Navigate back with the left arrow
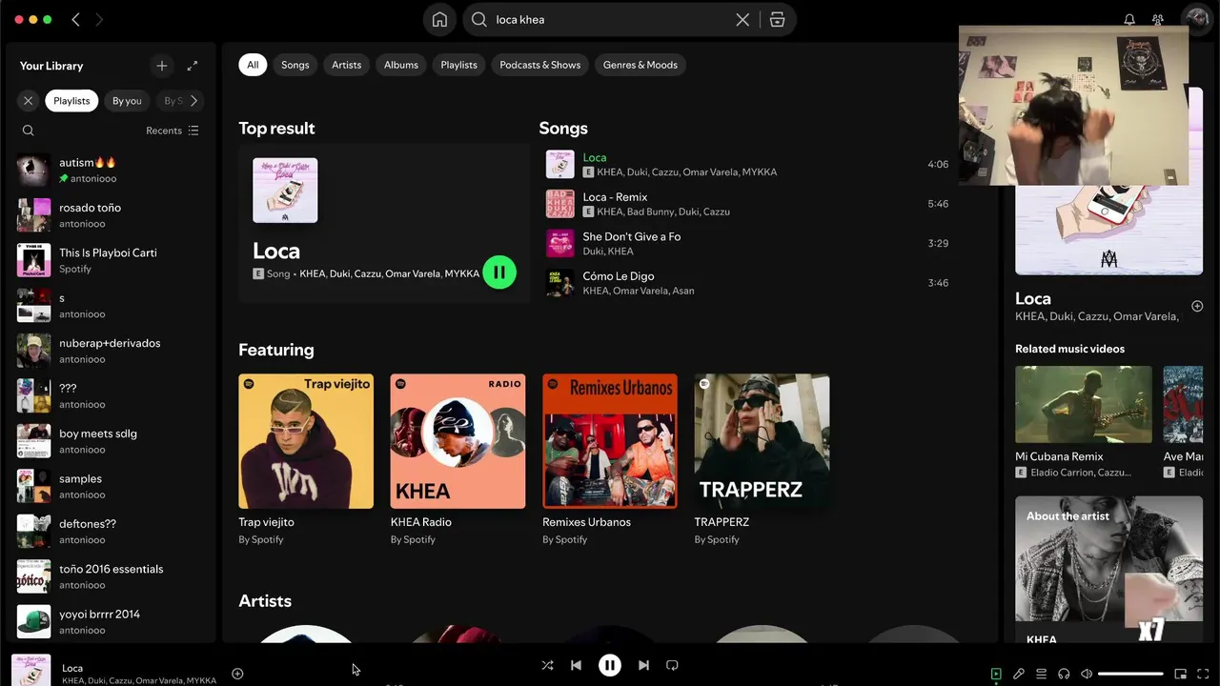 [76, 19]
